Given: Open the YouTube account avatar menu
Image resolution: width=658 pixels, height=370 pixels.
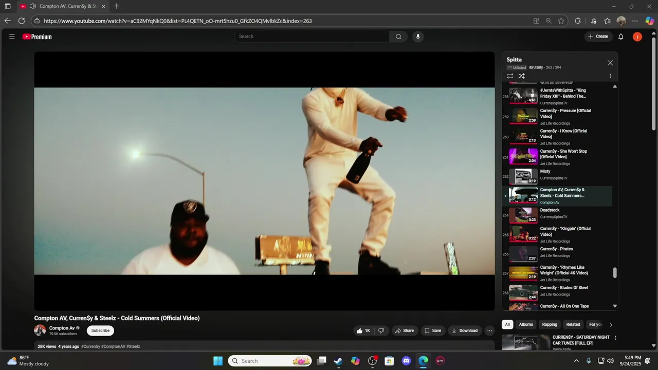Looking at the screenshot, I should coord(637,36).
